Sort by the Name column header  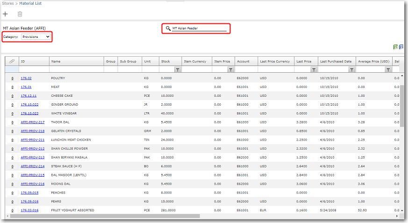[x=56, y=61]
